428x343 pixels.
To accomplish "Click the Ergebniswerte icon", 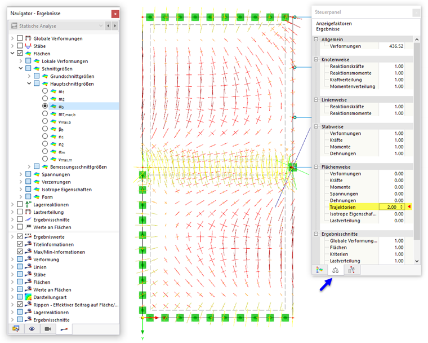I will click(28, 236).
